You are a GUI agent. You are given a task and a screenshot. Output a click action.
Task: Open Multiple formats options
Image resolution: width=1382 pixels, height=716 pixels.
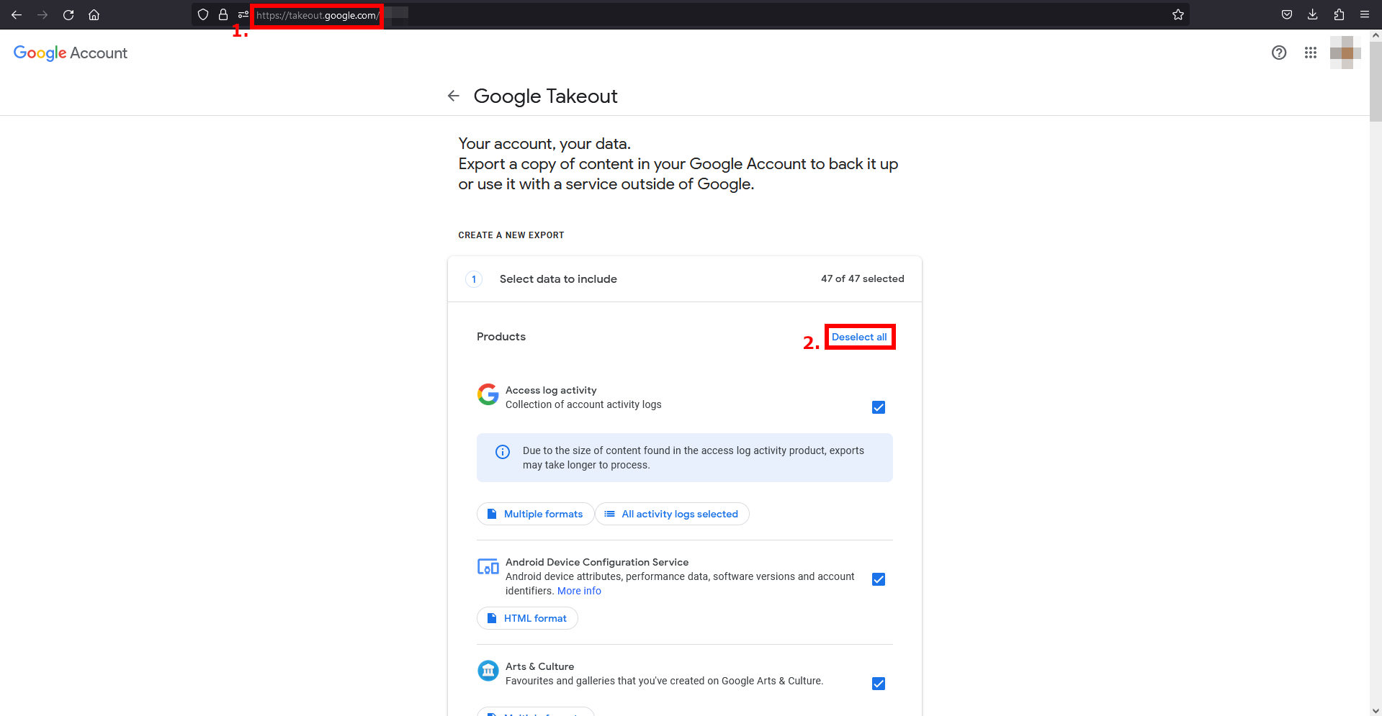coord(535,514)
